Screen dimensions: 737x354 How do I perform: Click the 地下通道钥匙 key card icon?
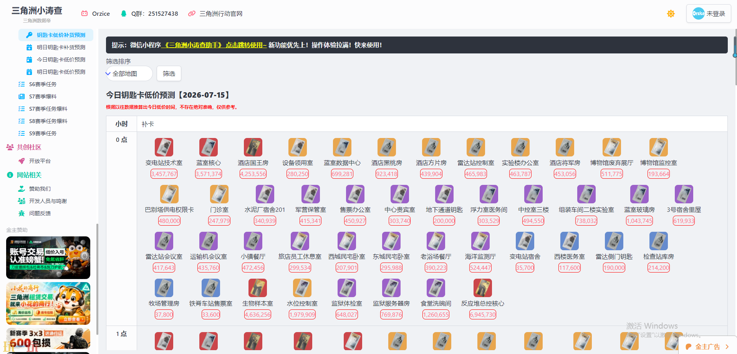tap(444, 194)
